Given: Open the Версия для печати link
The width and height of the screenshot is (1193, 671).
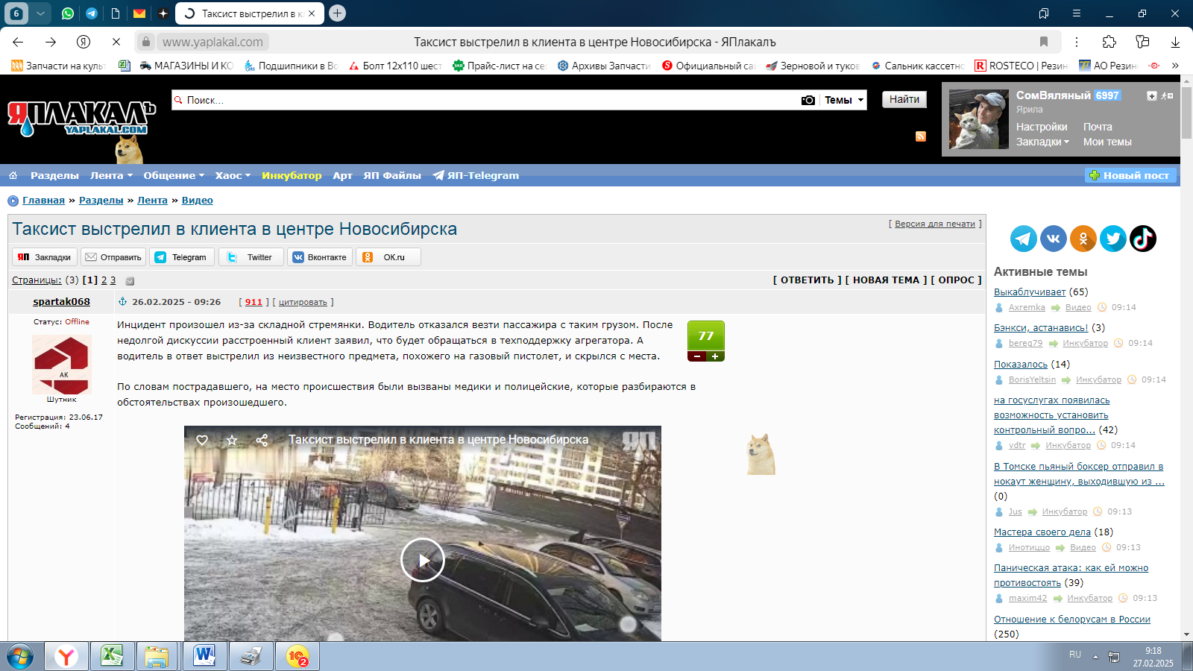Looking at the screenshot, I should coord(934,224).
